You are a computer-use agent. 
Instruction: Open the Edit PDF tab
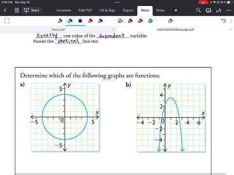pyautogui.click(x=85, y=10)
